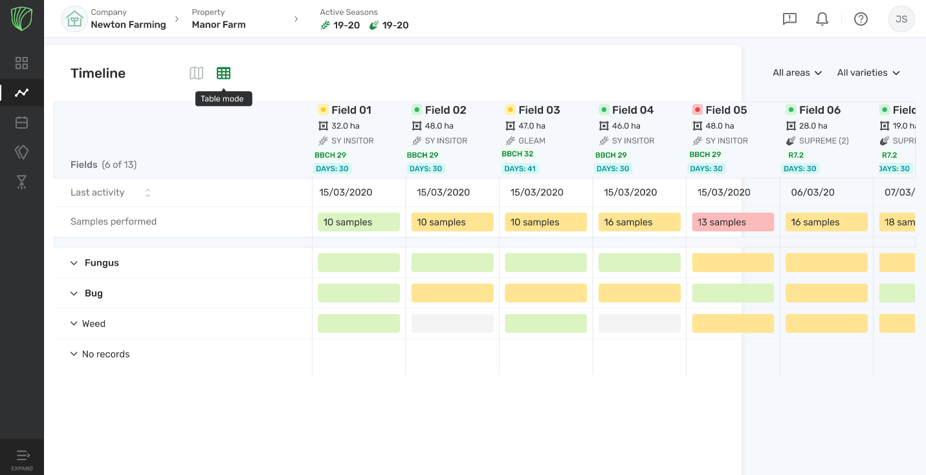Viewport: 926px width, 475px height.
Task: Open the calendar icon in sidebar
Action: (22, 122)
